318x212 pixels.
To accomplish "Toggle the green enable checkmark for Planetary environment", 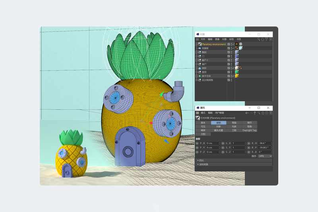I will click(x=233, y=44).
